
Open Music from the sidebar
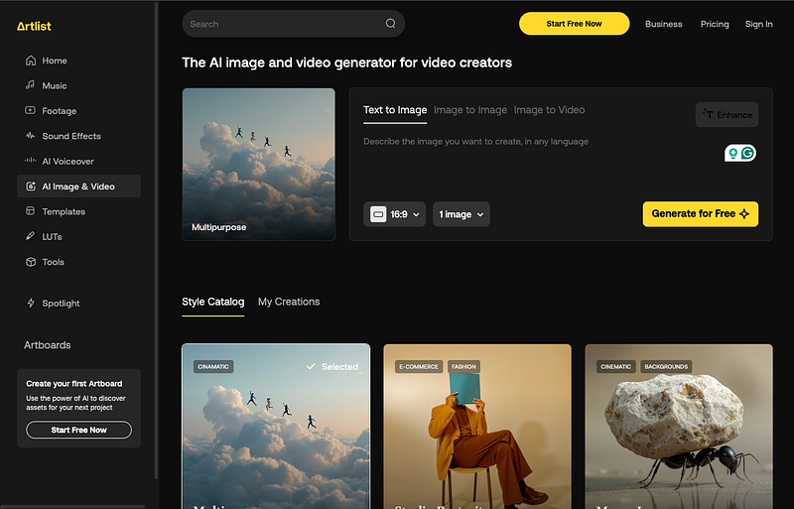(x=54, y=86)
